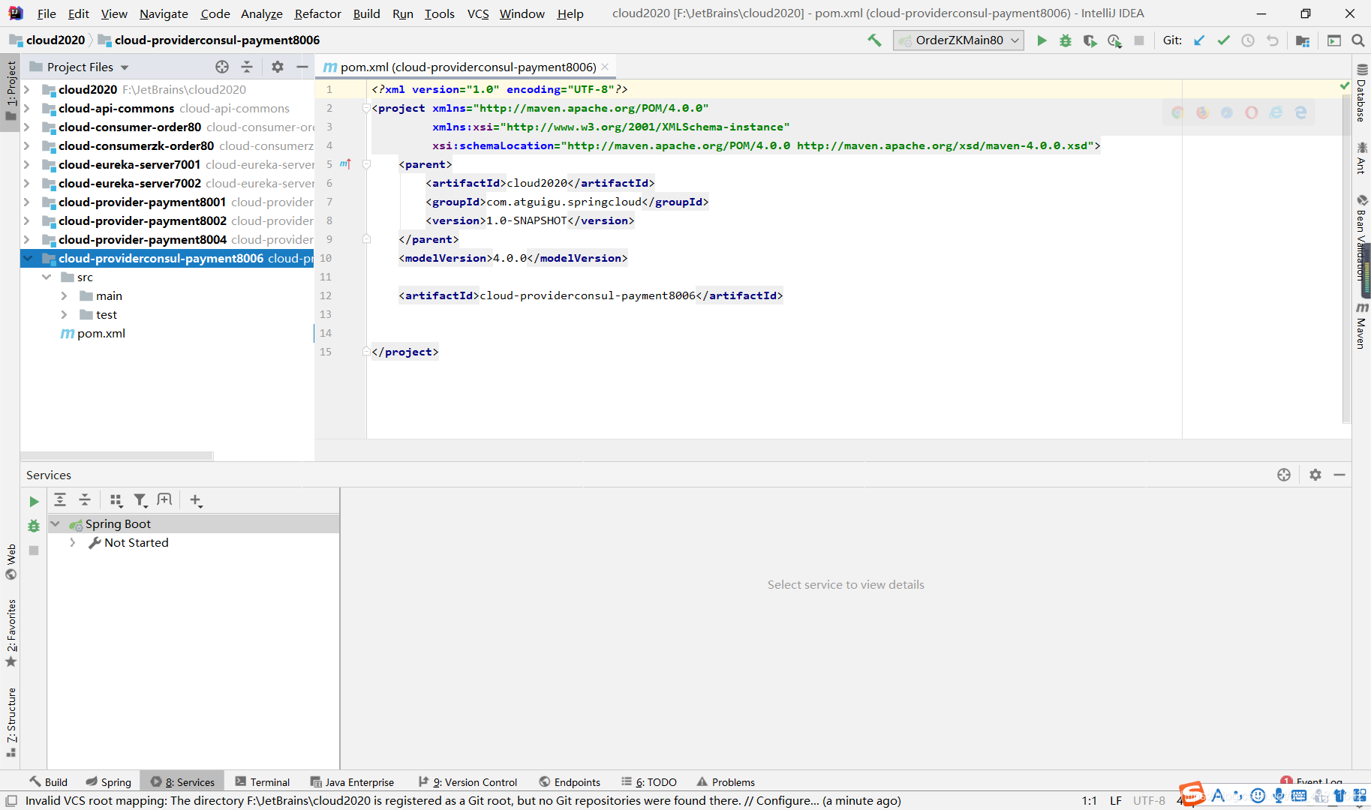Collapse the src folder
1371x810 pixels.
47,277
